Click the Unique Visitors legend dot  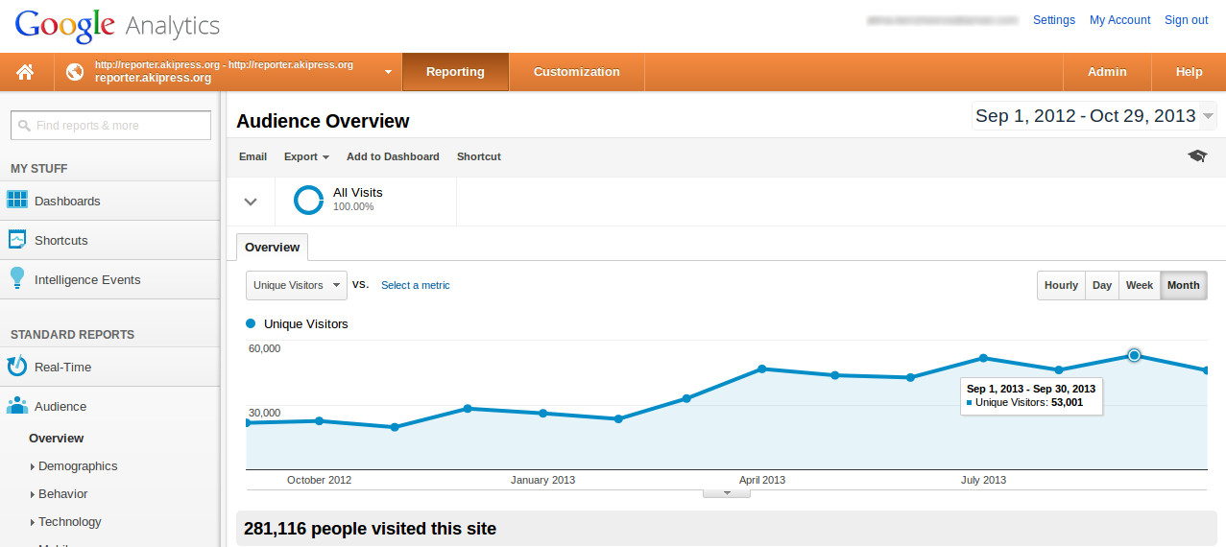coord(252,324)
